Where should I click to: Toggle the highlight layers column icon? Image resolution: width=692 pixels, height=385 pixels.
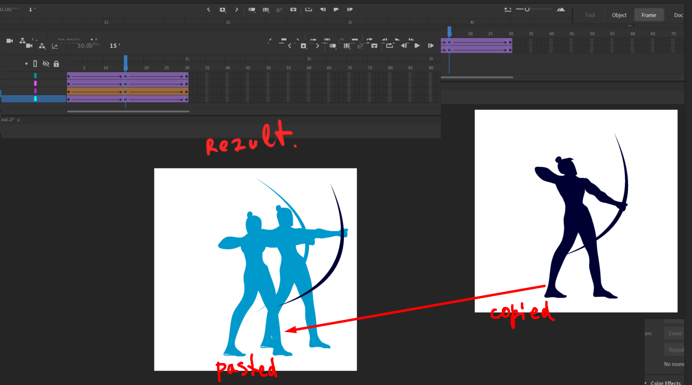point(26,63)
